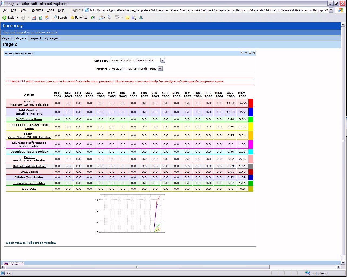Open the address bar URL dropdown

click(x=331, y=10)
